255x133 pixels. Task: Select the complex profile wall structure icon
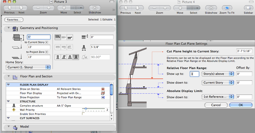pos(76,57)
